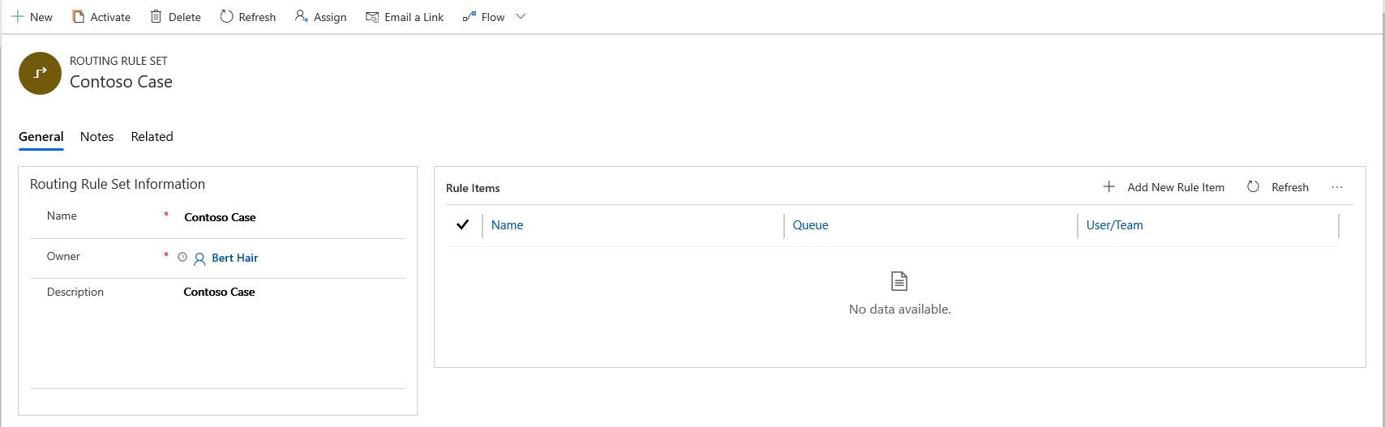Expand the Flow dropdown chevron
Viewport: 1385px width, 427px height.
[521, 17]
